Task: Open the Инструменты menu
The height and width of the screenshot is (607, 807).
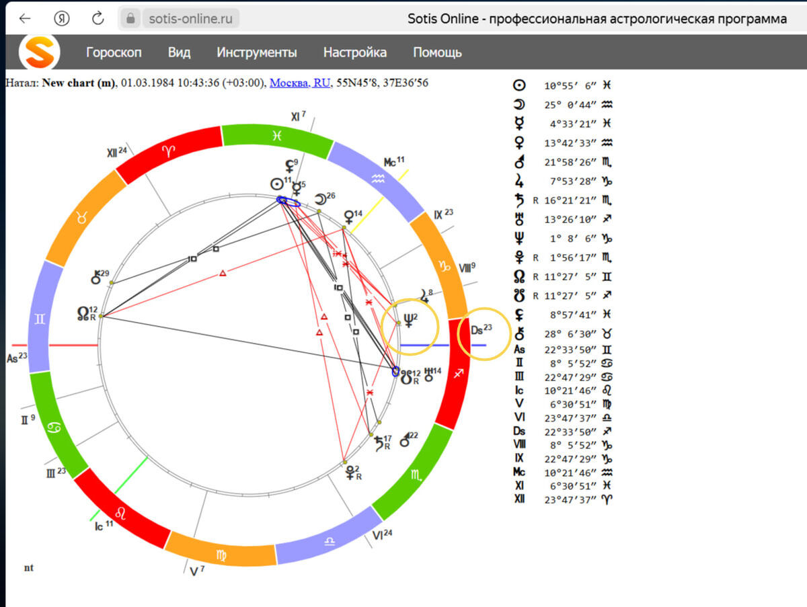Action: pos(257,52)
